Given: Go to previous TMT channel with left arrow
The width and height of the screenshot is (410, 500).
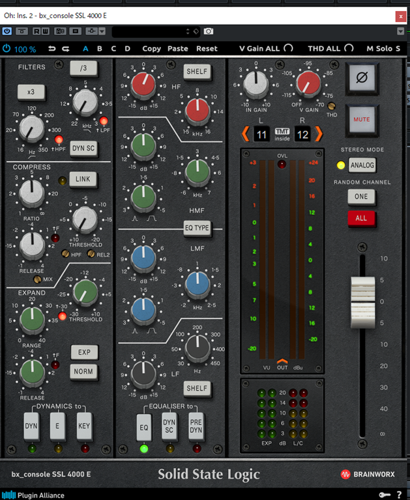Looking at the screenshot, I should click(246, 134).
